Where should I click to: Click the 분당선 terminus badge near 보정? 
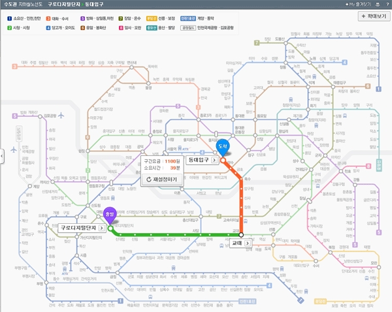320,302
